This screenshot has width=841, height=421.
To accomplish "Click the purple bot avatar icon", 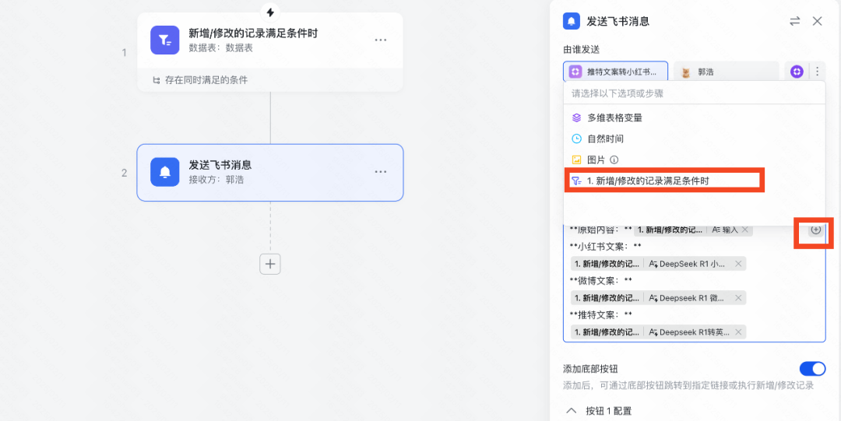I will 797,72.
